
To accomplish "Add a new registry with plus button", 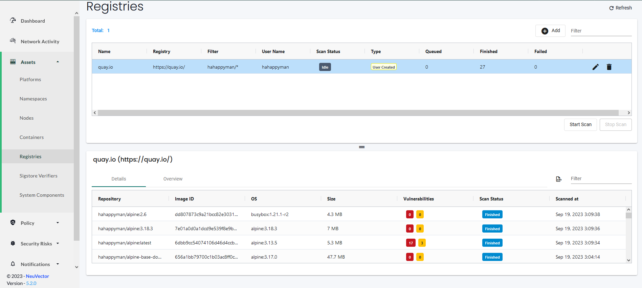I will 550,31.
